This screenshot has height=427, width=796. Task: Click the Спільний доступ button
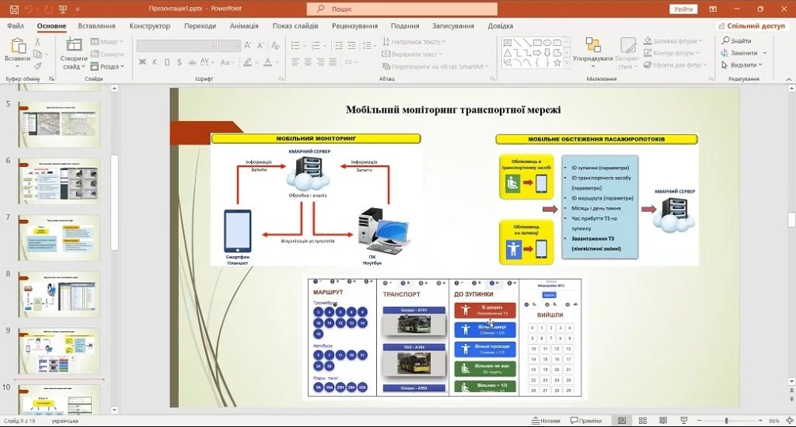click(x=752, y=25)
